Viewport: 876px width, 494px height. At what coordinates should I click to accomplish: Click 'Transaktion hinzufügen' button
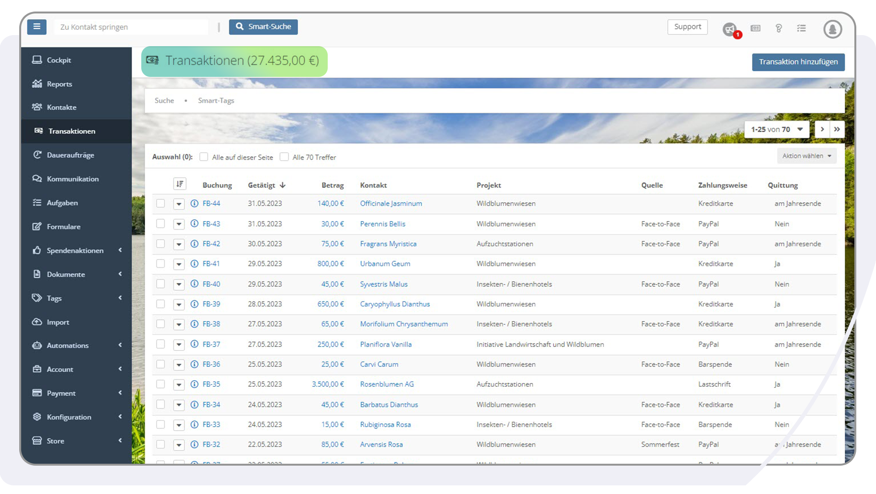coord(798,62)
